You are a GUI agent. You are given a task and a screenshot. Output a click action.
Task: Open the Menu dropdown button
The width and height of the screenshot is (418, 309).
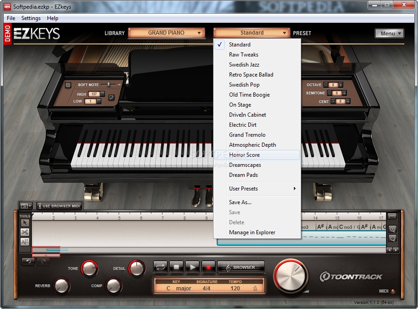[x=389, y=33]
